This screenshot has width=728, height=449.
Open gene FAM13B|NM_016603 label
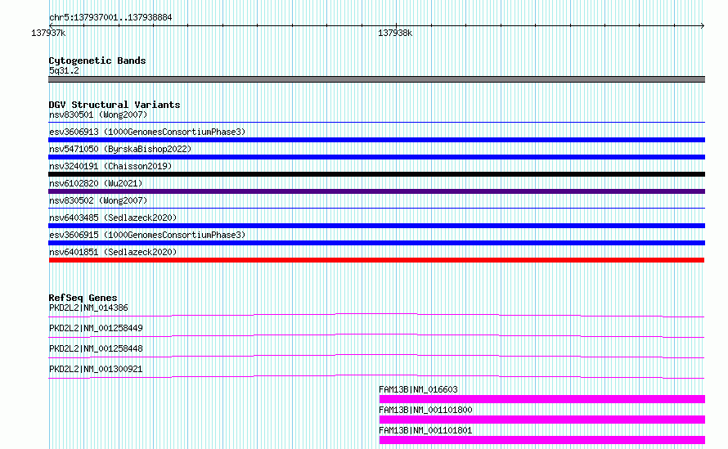click(418, 389)
